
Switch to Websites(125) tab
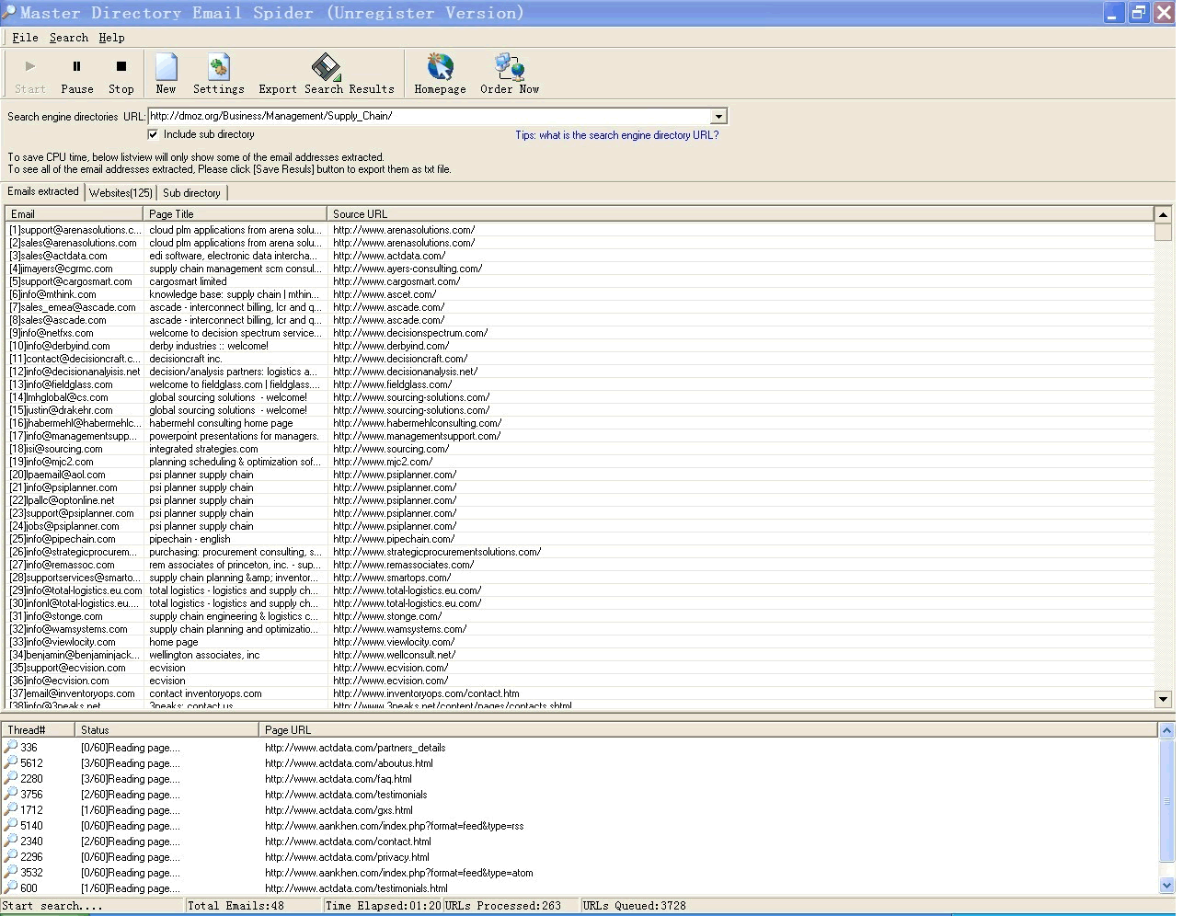tap(121, 193)
